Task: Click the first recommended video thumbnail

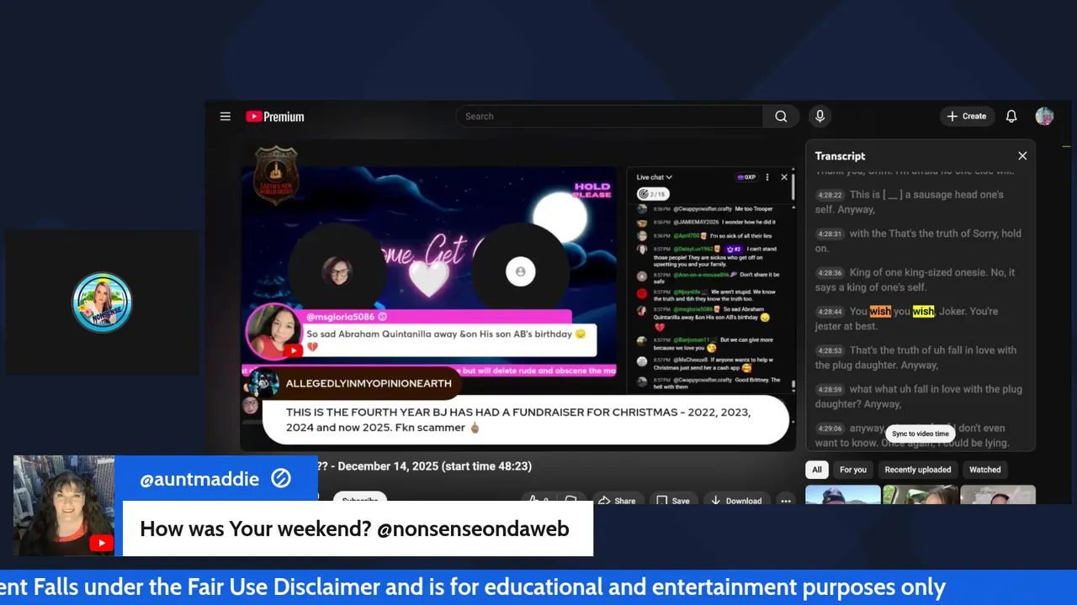Action: coord(842,495)
